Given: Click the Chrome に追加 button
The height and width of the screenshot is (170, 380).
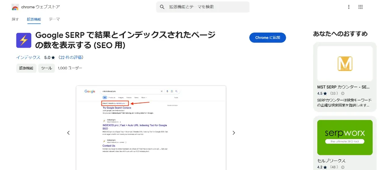Looking at the screenshot, I should (x=268, y=37).
